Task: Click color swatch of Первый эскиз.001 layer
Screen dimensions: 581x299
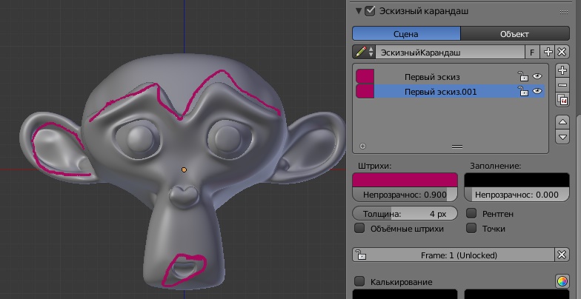Action: click(365, 91)
